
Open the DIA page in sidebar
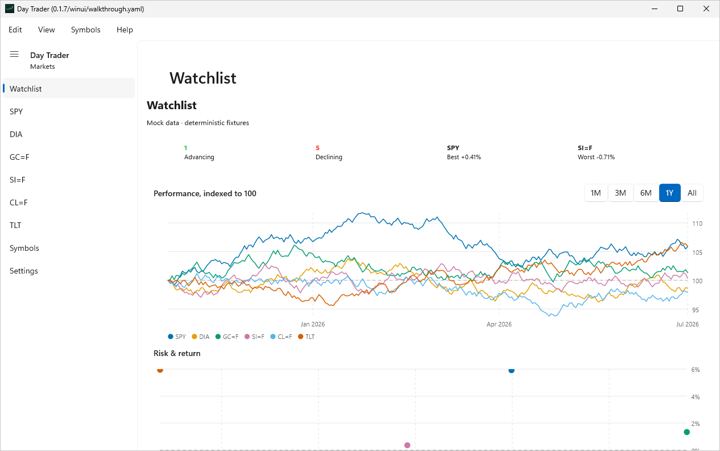(69, 134)
